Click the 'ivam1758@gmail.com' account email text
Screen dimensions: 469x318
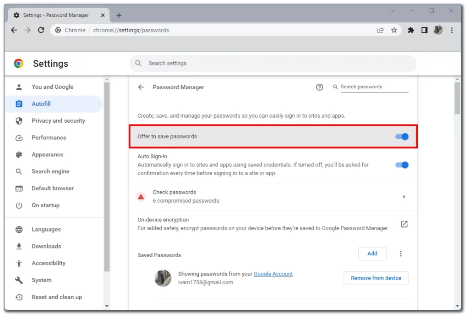206,283
